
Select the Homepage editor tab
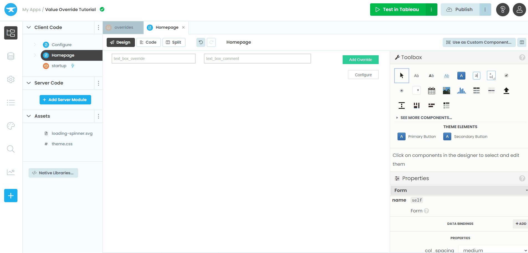166,27
